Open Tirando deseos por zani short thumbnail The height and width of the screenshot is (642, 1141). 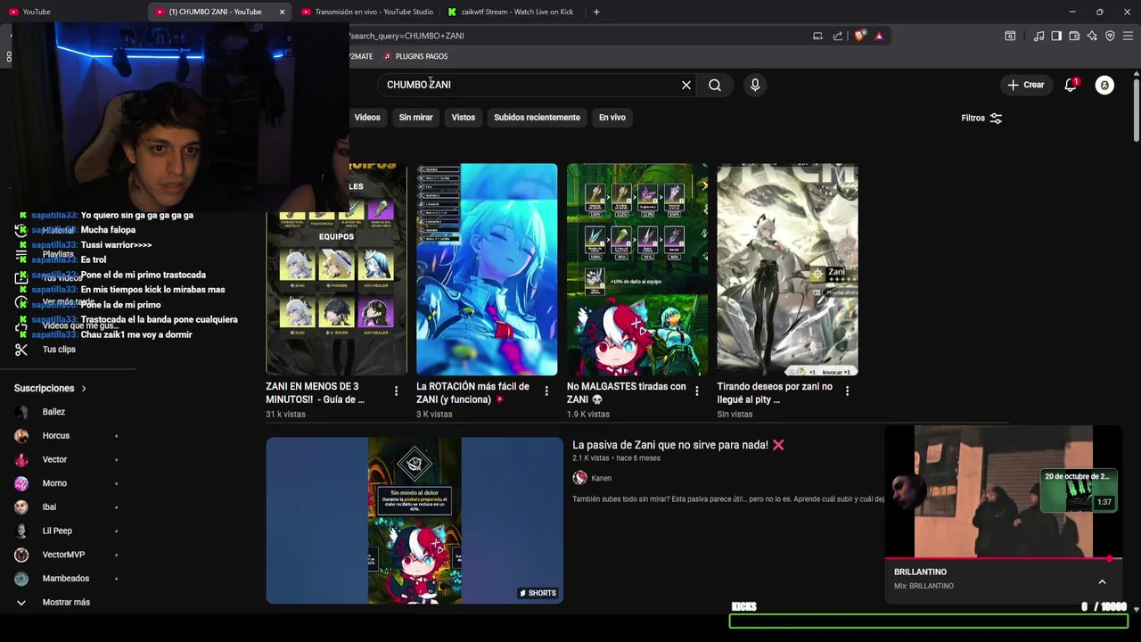[x=787, y=269]
